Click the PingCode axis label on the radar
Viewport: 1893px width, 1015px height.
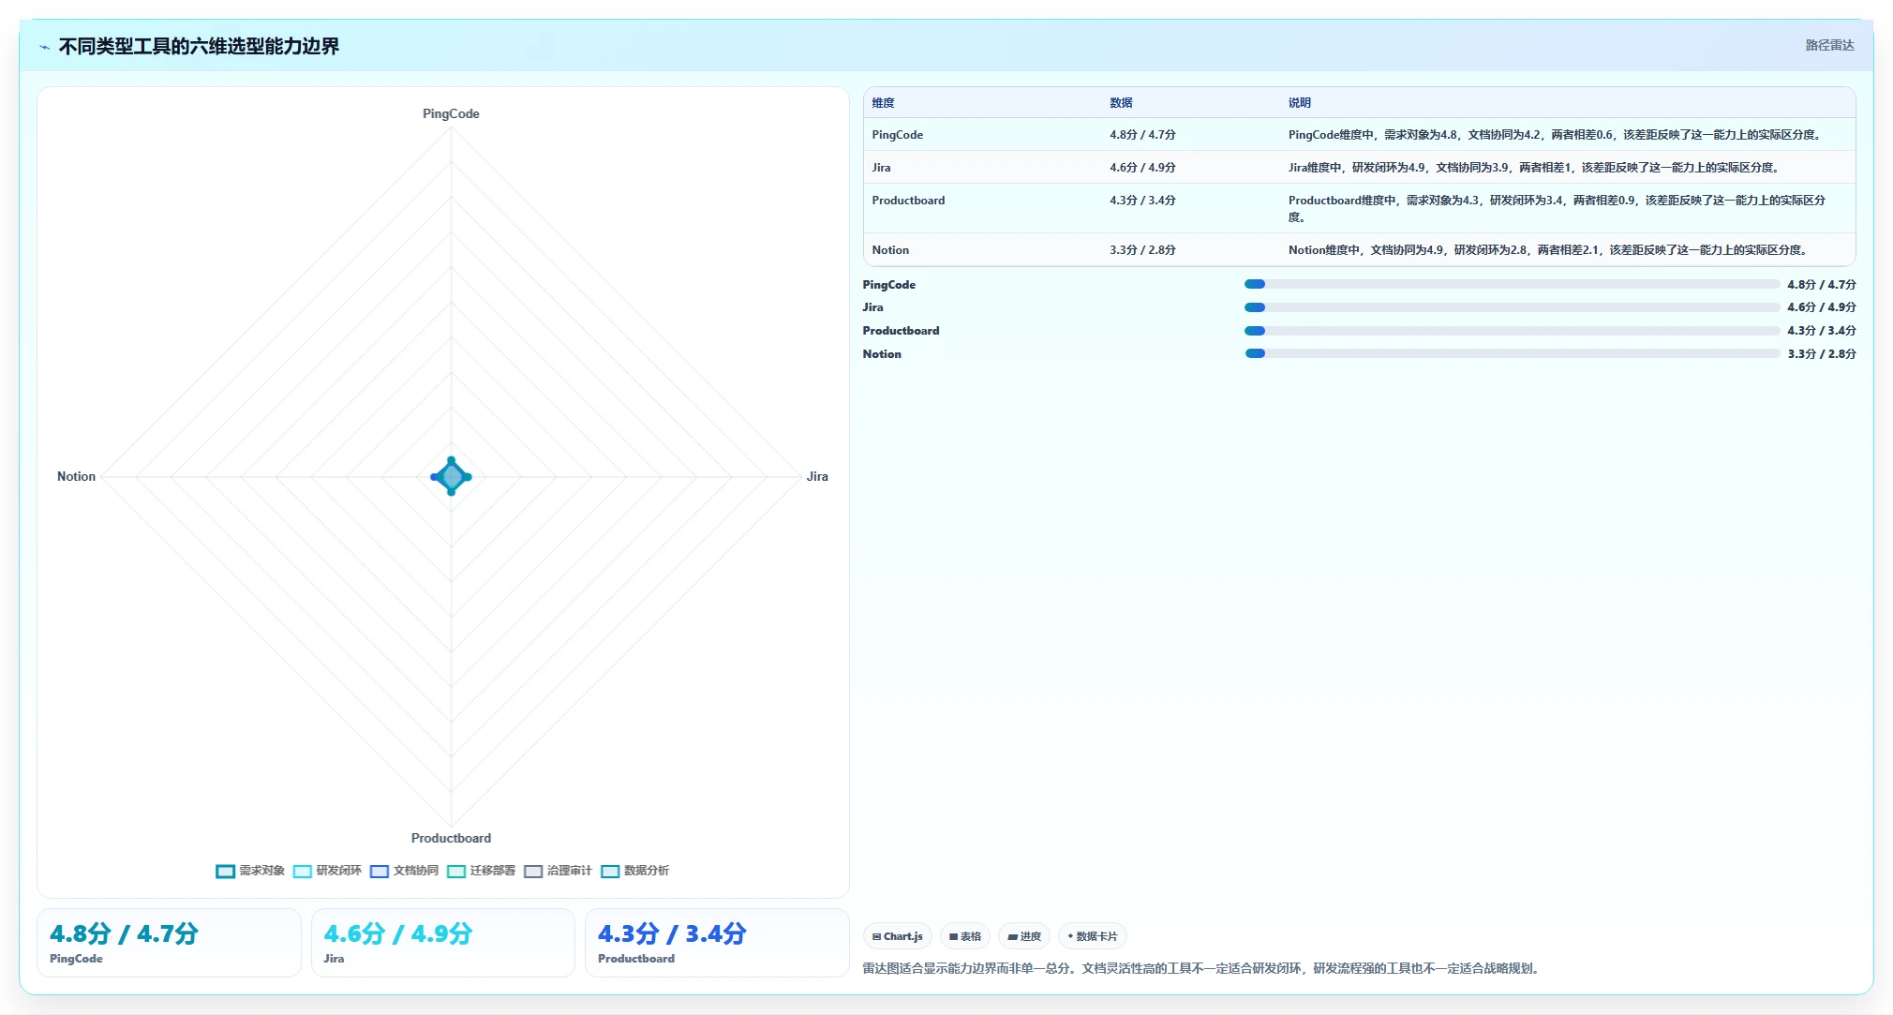[451, 113]
